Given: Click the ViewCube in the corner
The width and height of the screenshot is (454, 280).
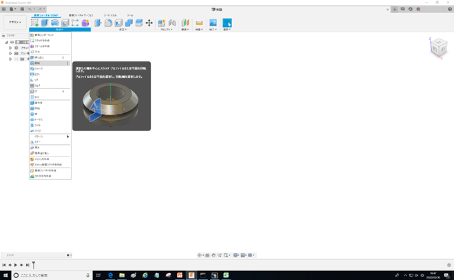Looking at the screenshot, I should click(439, 48).
